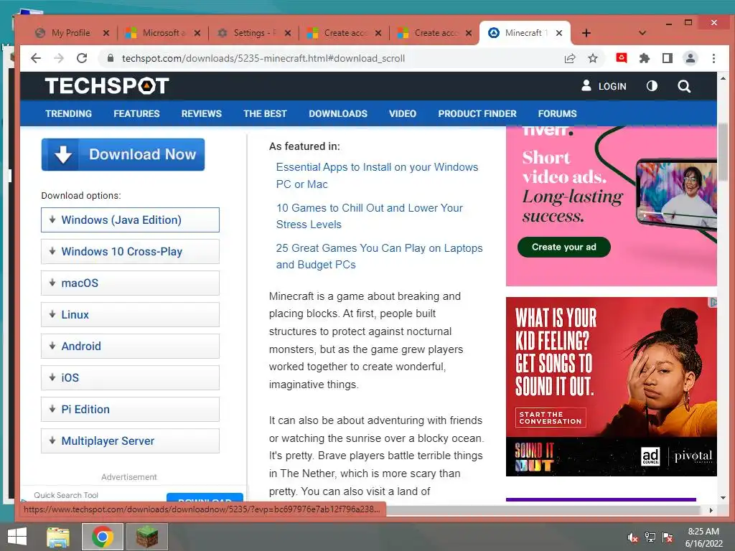Select the iOS download option
This screenshot has width=735, height=551.
pos(130,377)
